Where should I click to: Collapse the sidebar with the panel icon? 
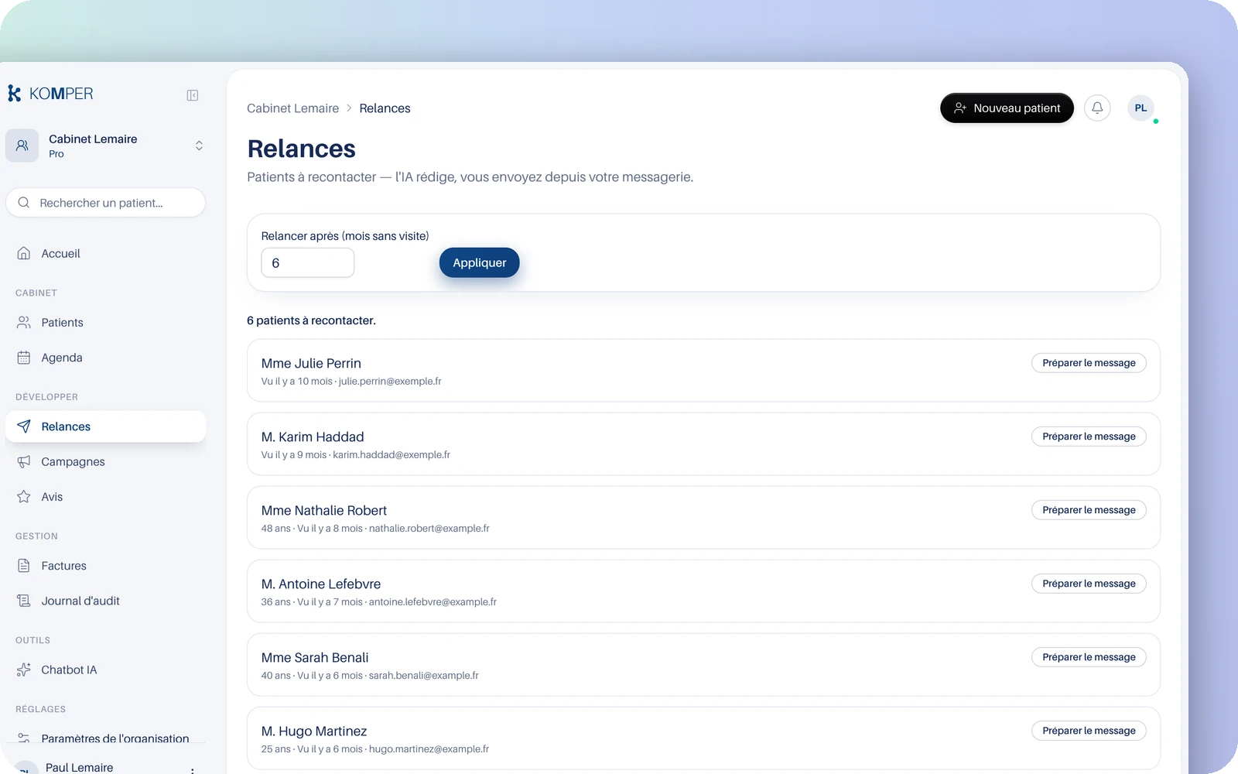point(193,95)
